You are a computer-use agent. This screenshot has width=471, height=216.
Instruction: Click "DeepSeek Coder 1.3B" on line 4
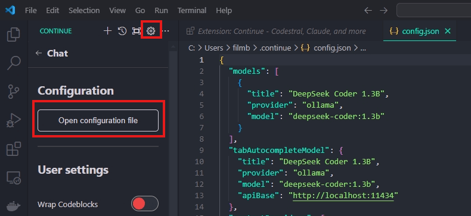[336, 94]
